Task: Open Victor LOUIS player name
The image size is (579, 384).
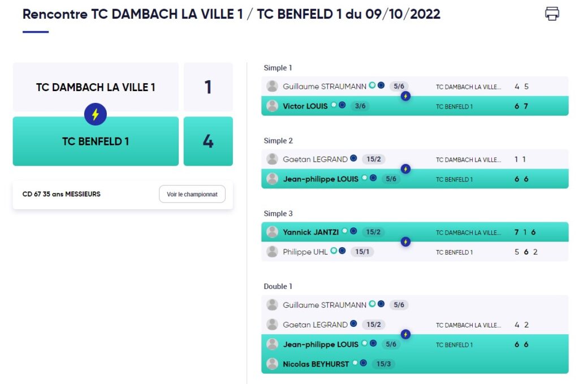Action: pos(305,106)
